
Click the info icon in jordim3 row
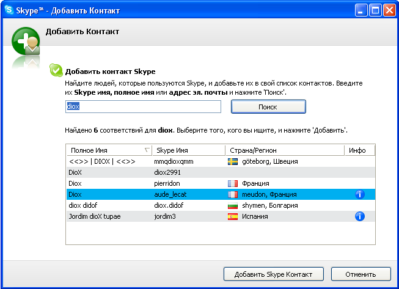359,216
